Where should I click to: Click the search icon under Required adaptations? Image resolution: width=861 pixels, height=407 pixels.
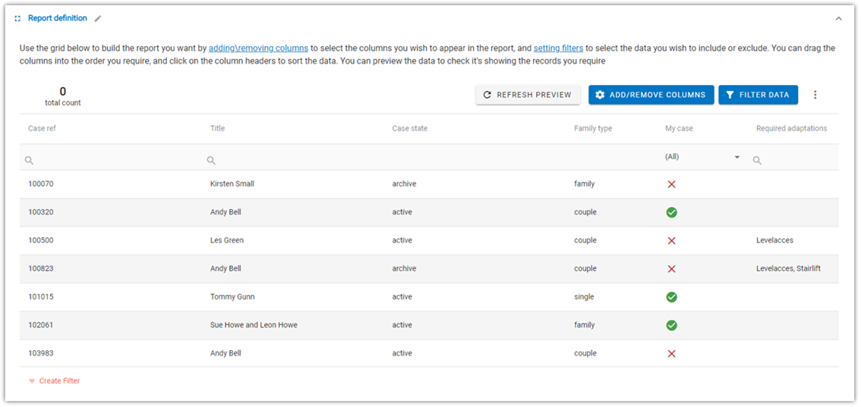point(757,161)
